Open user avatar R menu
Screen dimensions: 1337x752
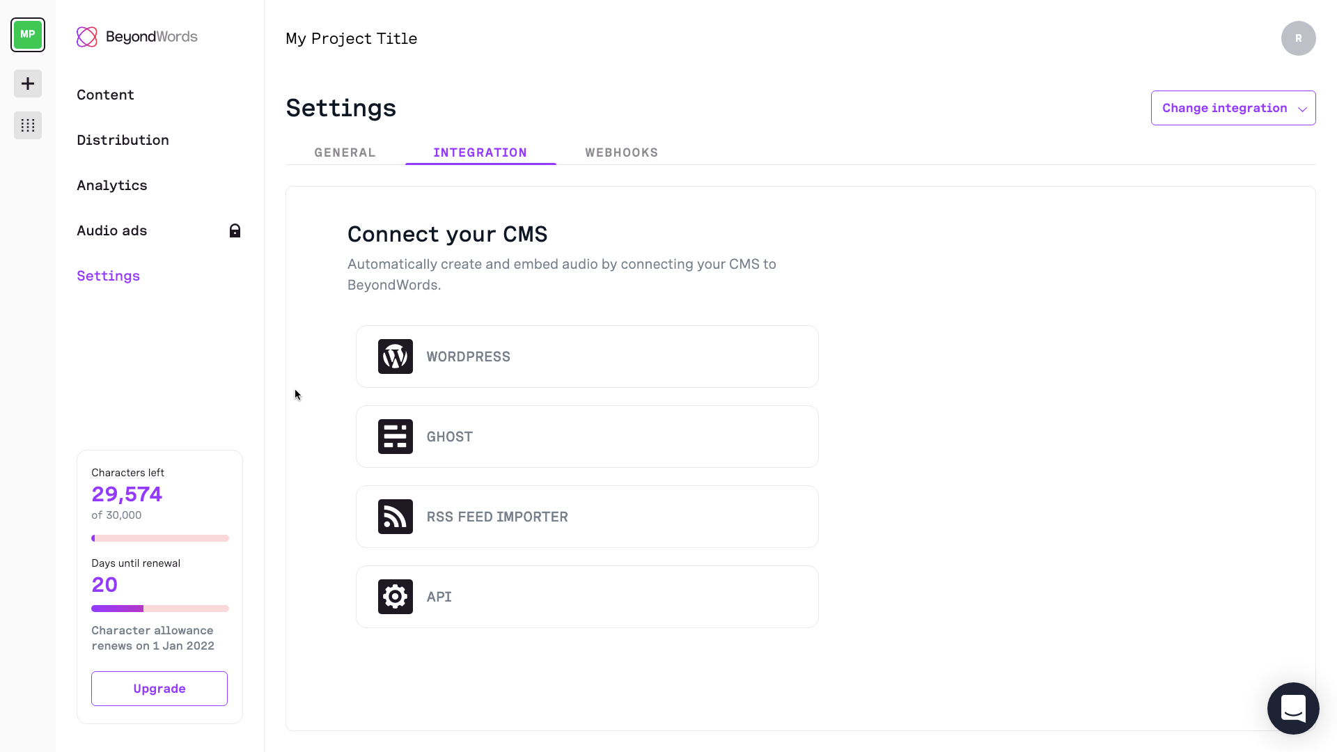1298,38
